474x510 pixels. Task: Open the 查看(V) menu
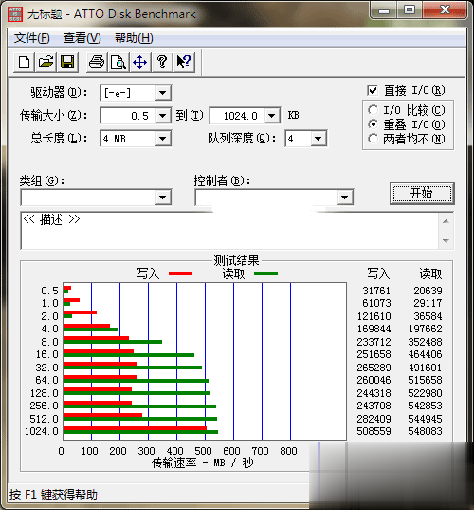coord(82,38)
